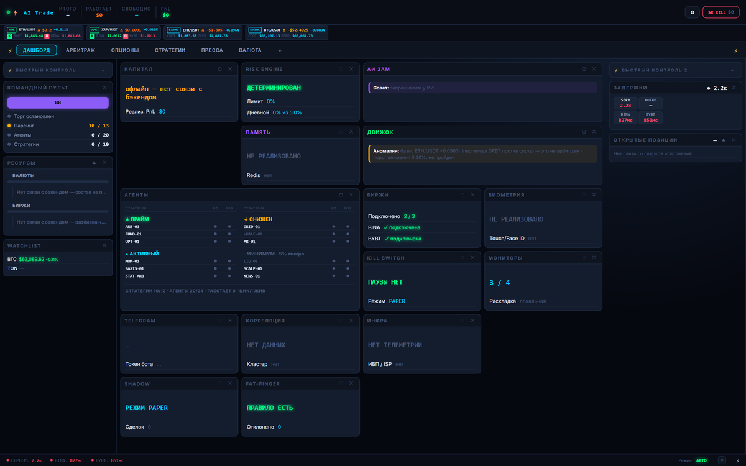Maximize the КАПИТАЛ panel
The width and height of the screenshot is (746, 466).
coord(219,69)
